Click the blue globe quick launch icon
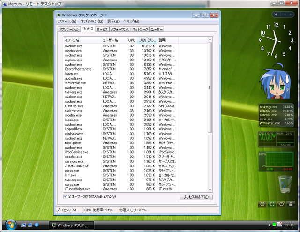The width and height of the screenshot is (300, 232). click(x=37, y=225)
